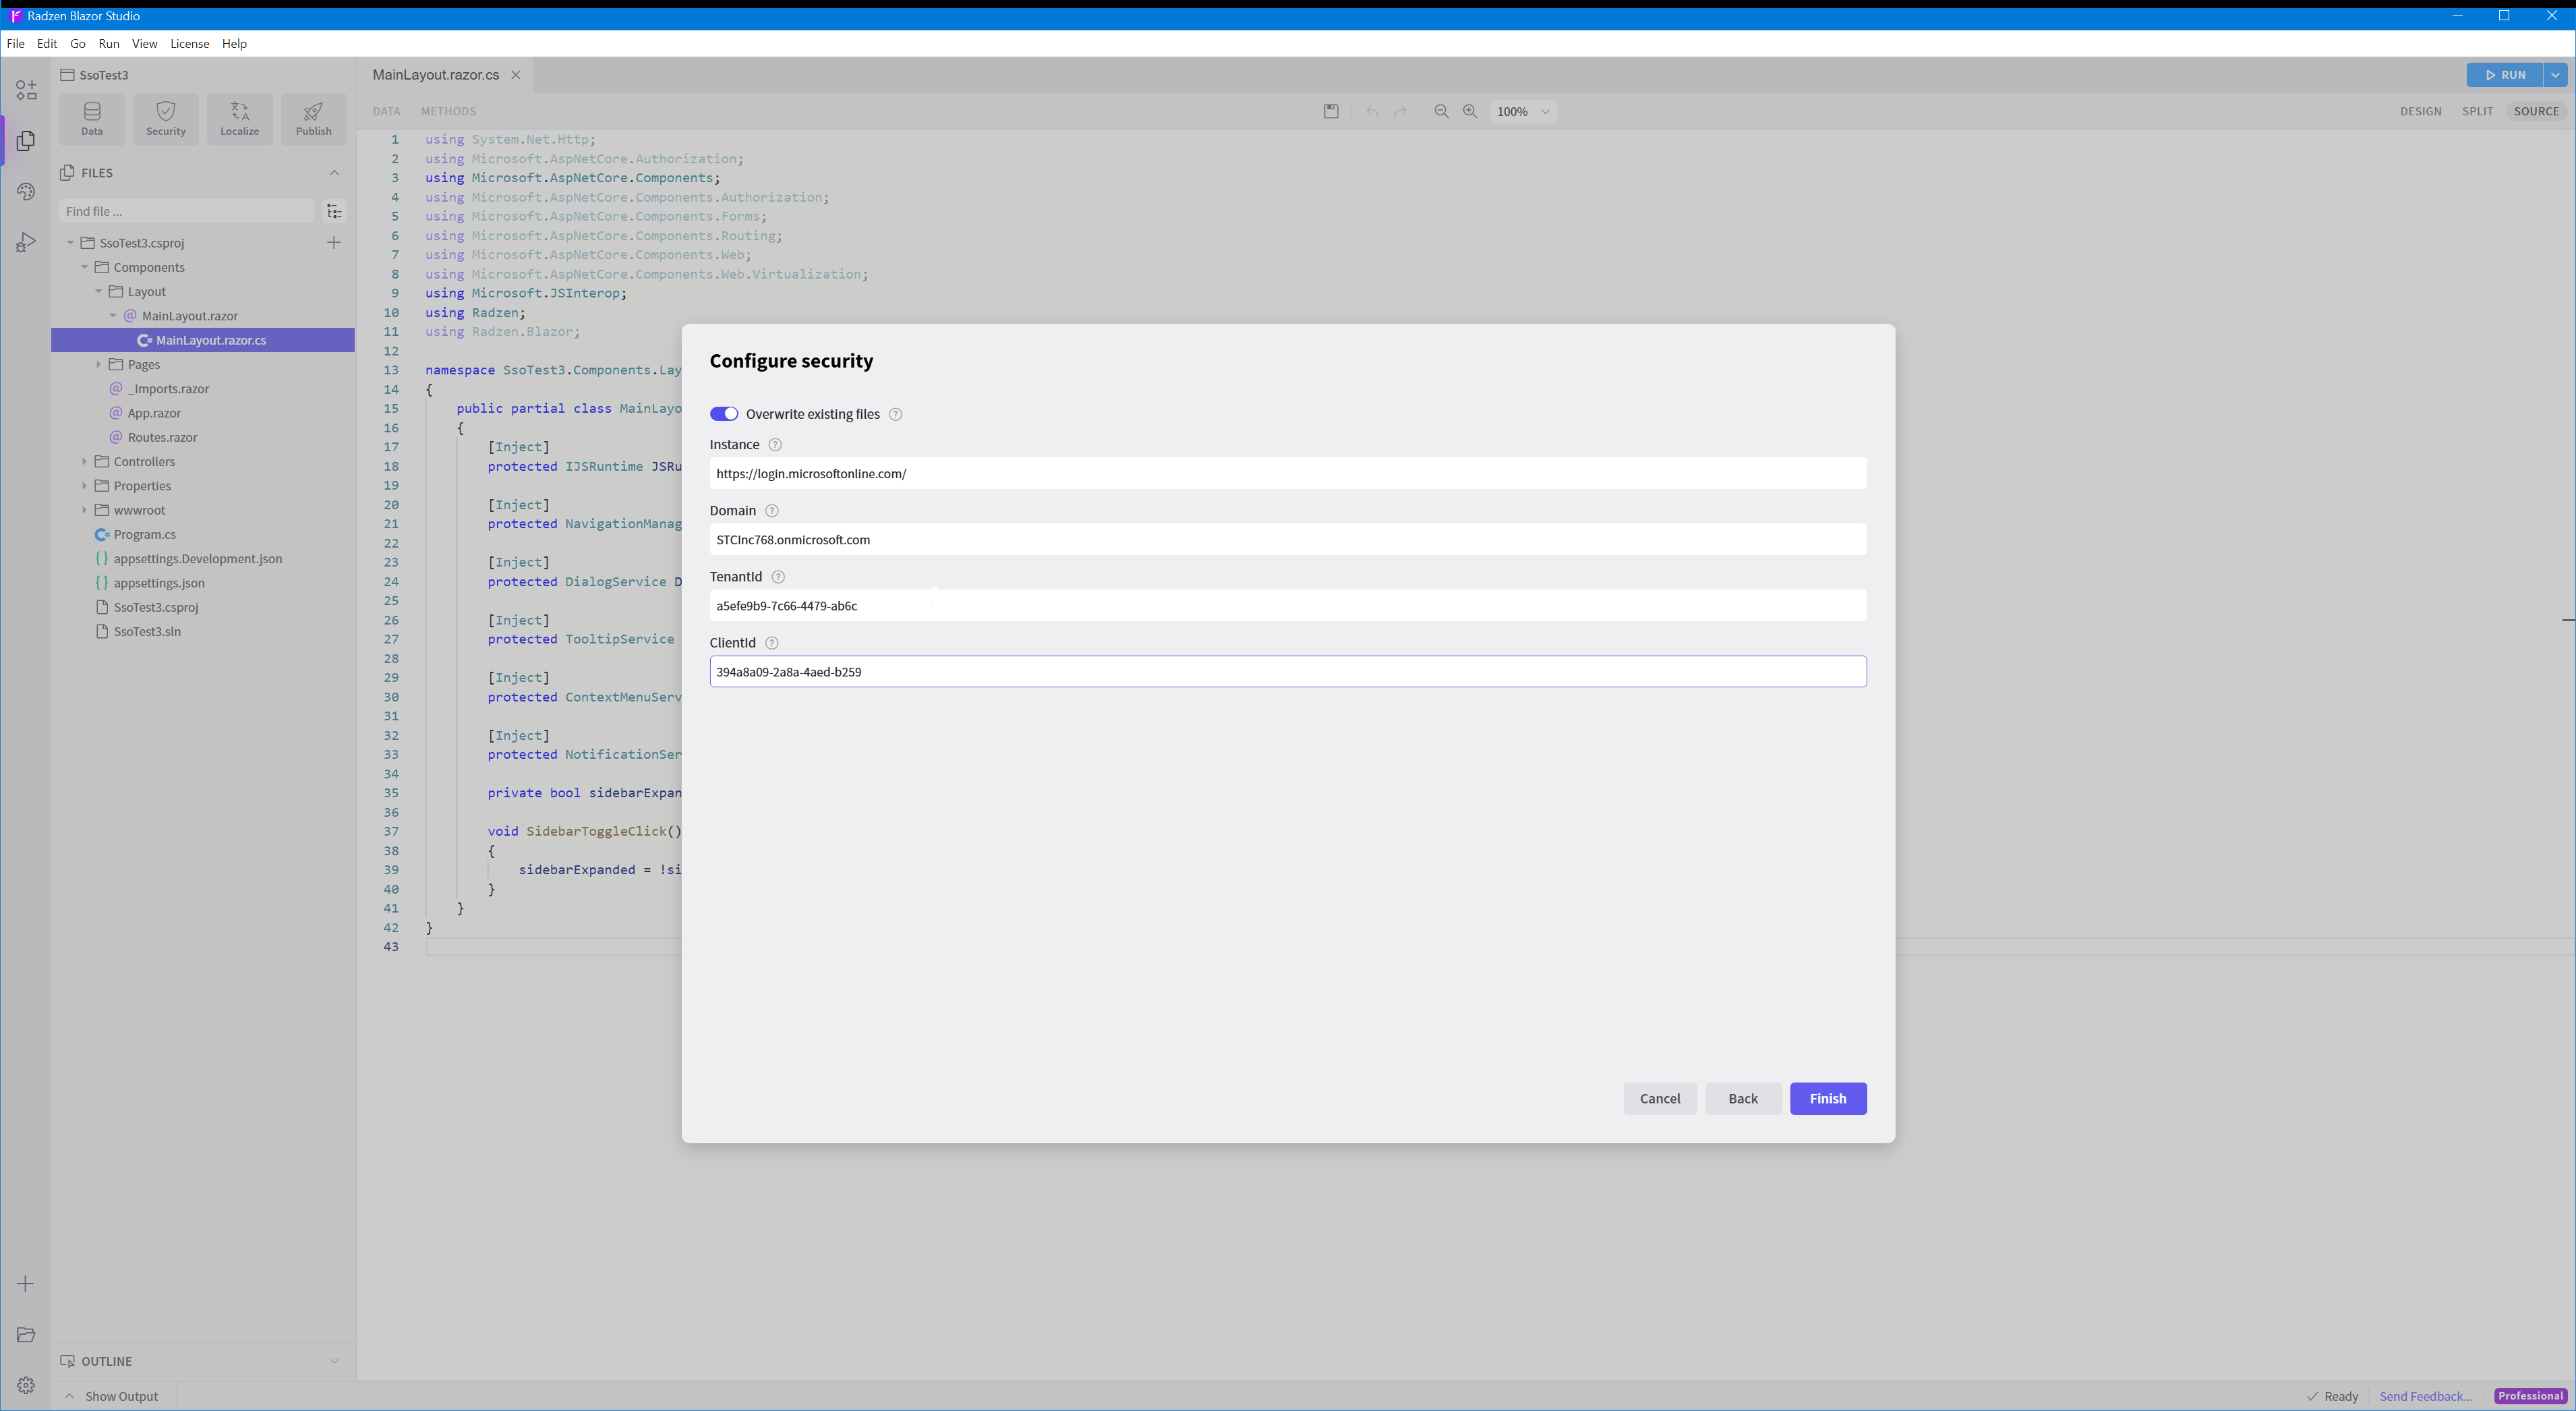Click the RUN button

[2505, 75]
